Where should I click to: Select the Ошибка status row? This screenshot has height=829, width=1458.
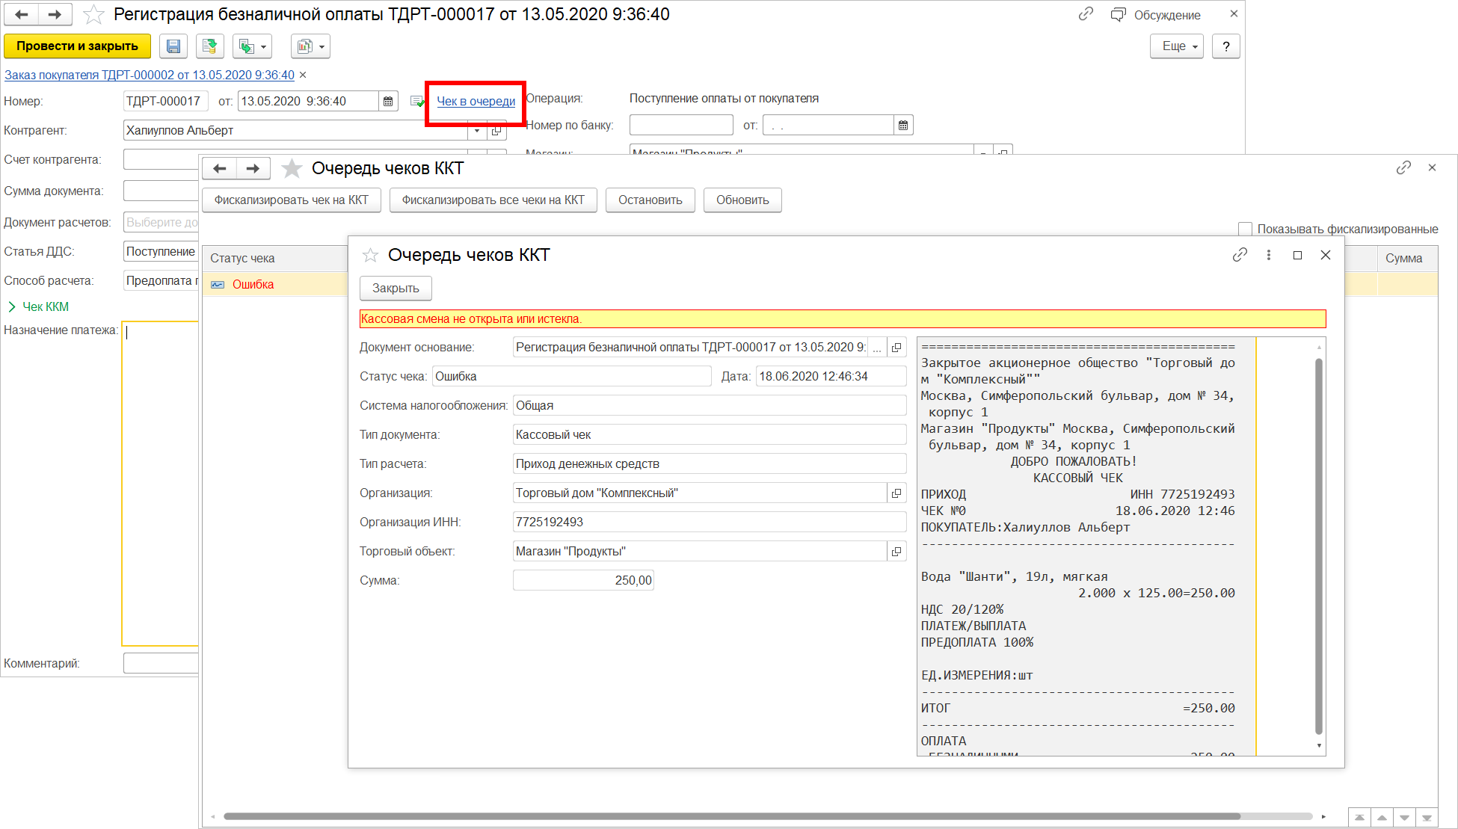(253, 285)
